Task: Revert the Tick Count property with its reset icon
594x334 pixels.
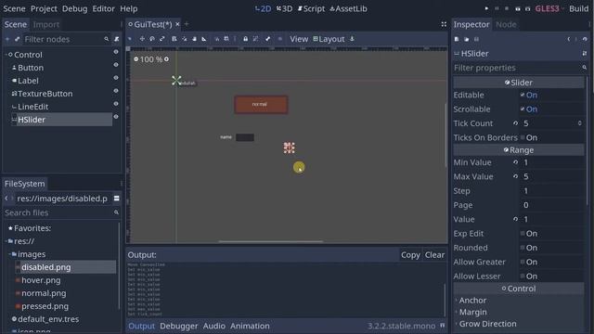Action: click(x=516, y=123)
